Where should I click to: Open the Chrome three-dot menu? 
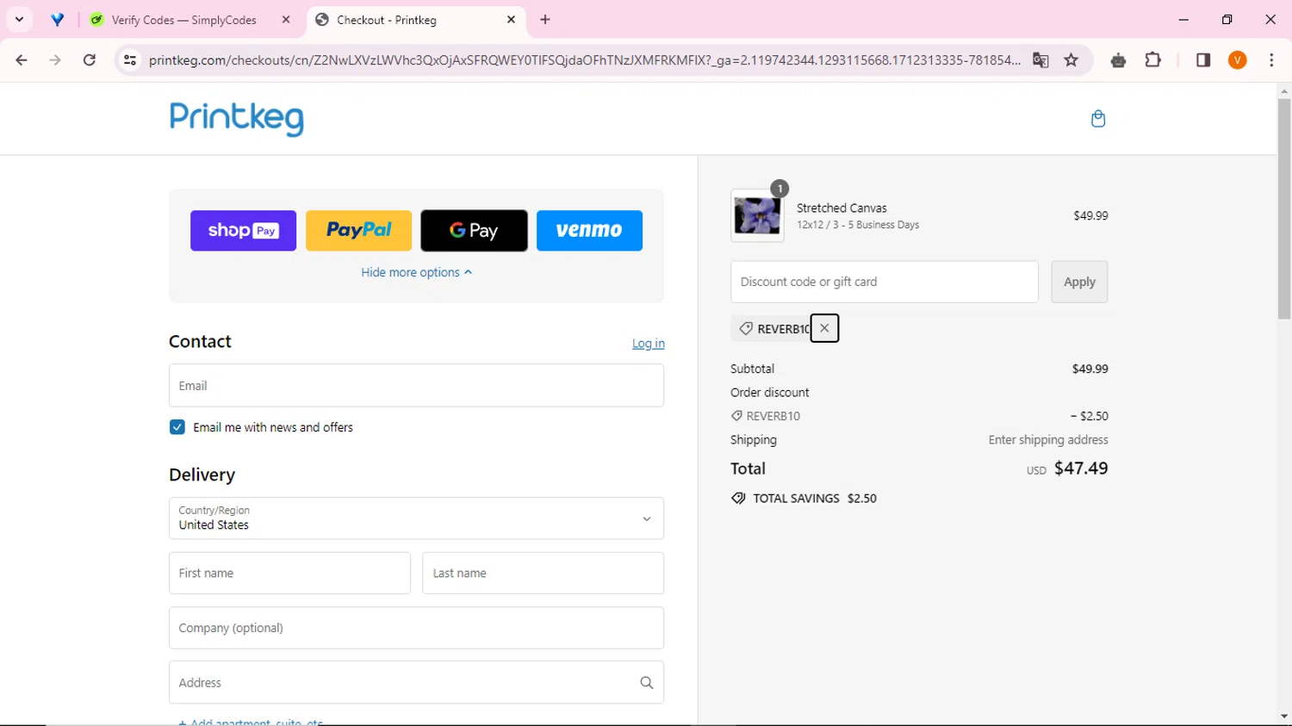tap(1271, 60)
